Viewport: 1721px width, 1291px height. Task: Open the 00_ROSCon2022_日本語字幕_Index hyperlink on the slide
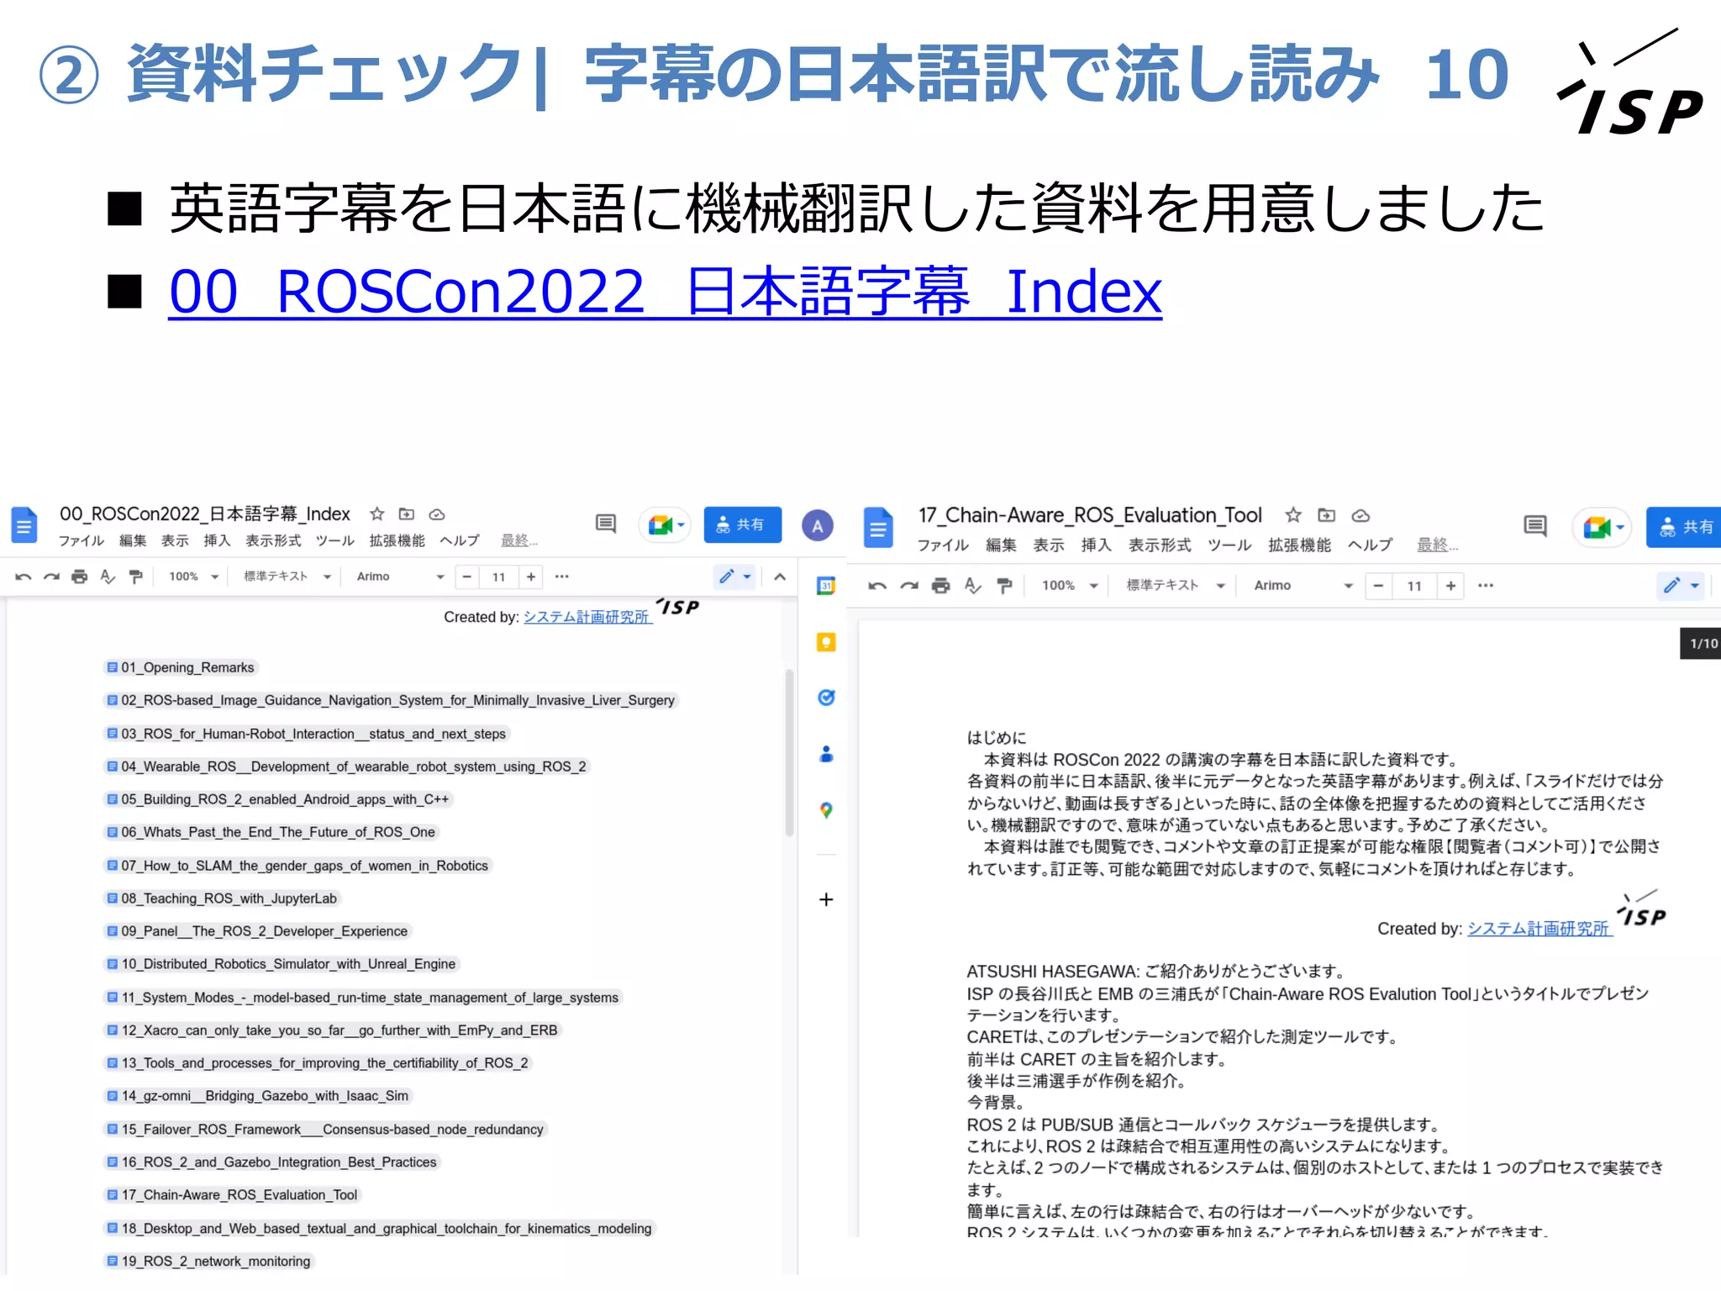(665, 292)
